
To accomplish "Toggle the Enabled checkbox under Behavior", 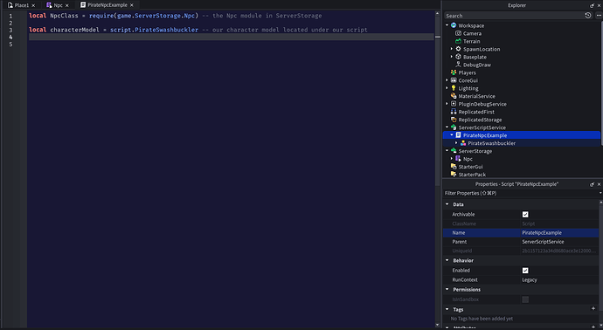I will coord(525,271).
